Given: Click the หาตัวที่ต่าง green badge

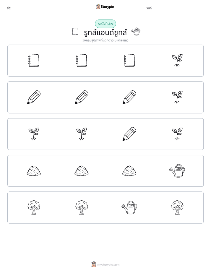Looking at the screenshot, I should click(x=105, y=24).
